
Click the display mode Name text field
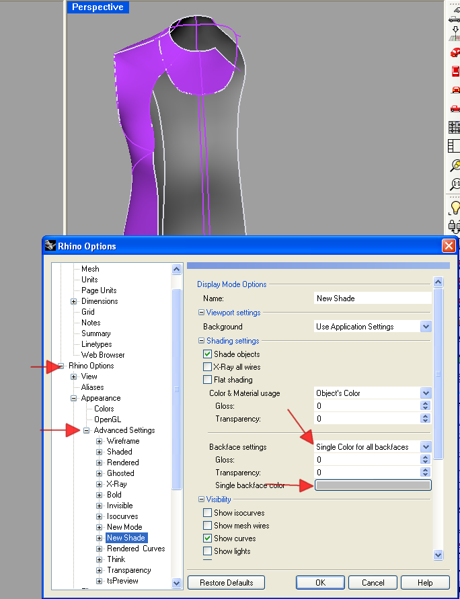(373, 298)
